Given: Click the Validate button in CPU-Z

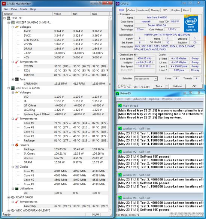Looking at the screenshot, I should coord(178,86).
